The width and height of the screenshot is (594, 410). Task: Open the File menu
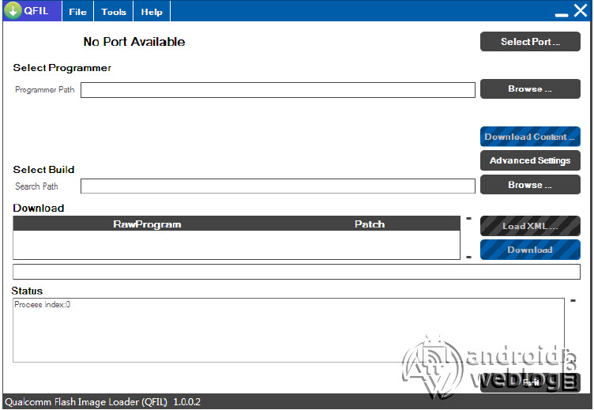click(x=77, y=12)
